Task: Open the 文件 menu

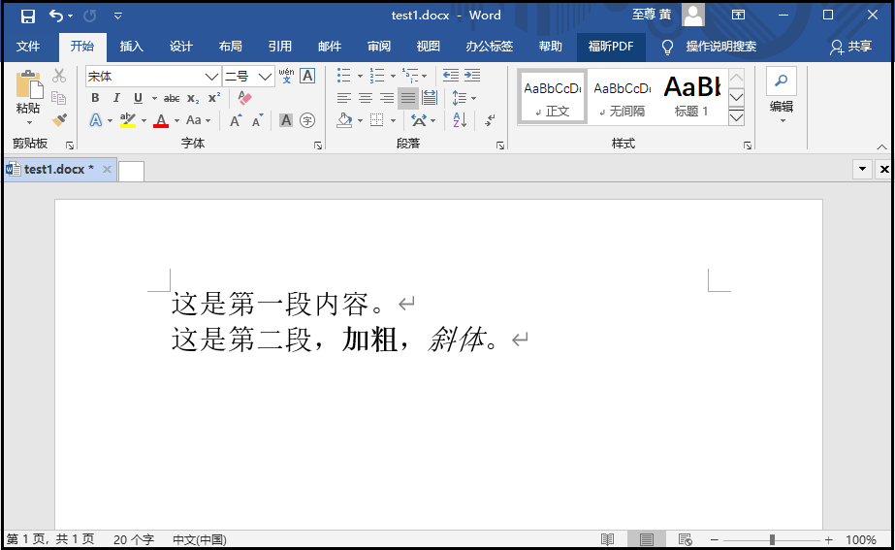Action: pos(28,47)
